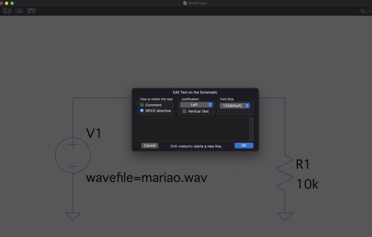Click the Run simulation running-man icon
372x237 pixels.
[x=7, y=11]
